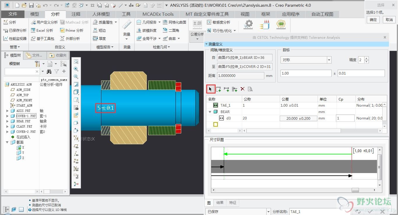The height and width of the screenshot is (215, 398).
Task: Launch Prime 分析
Action: point(71,30)
